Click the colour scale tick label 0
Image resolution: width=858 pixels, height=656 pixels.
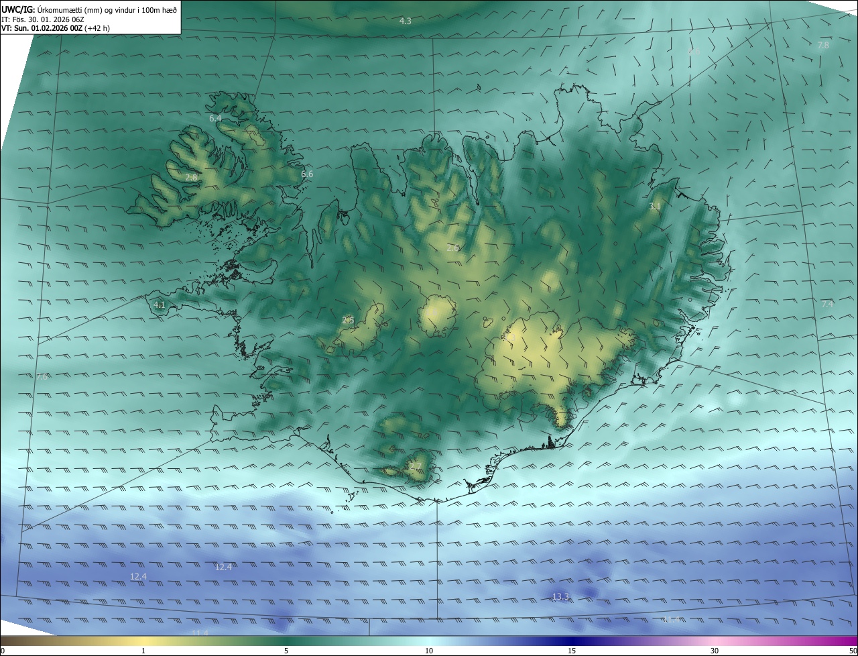[3, 651]
